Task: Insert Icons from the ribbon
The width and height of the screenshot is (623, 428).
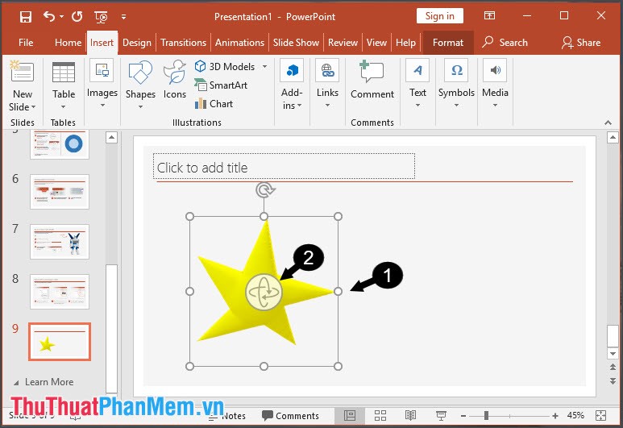Action: 175,79
